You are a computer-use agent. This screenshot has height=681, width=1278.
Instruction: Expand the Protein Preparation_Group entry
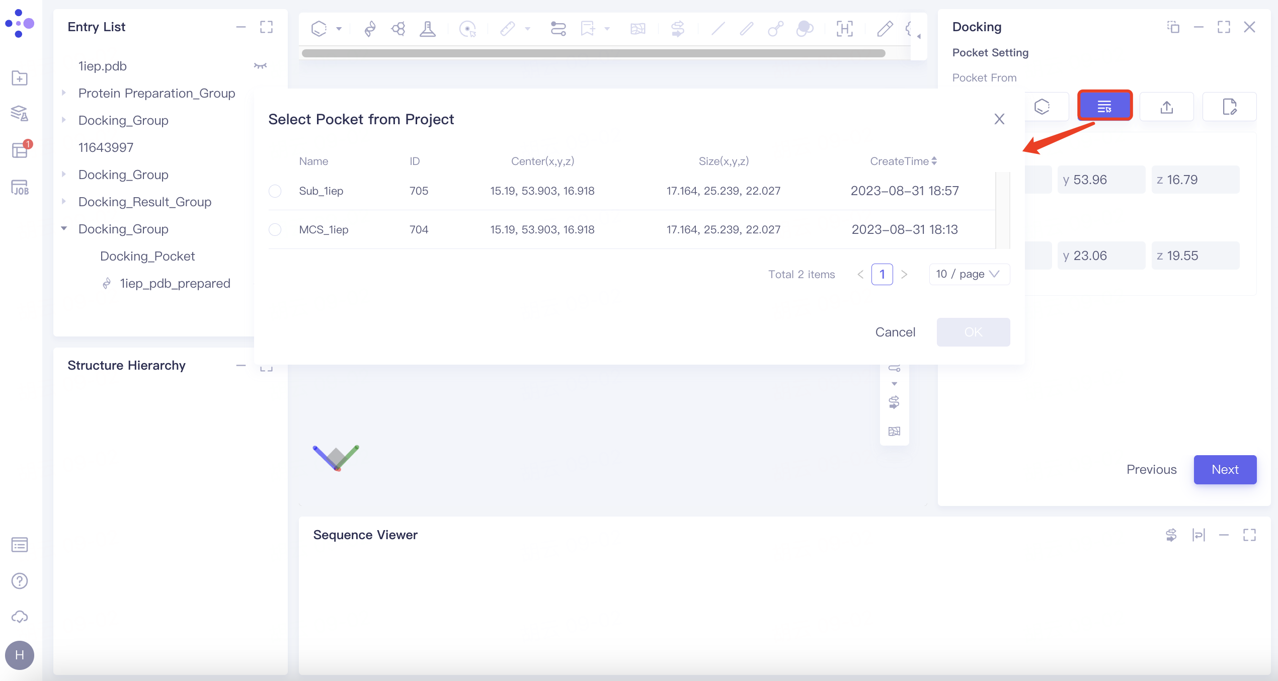[x=64, y=93]
